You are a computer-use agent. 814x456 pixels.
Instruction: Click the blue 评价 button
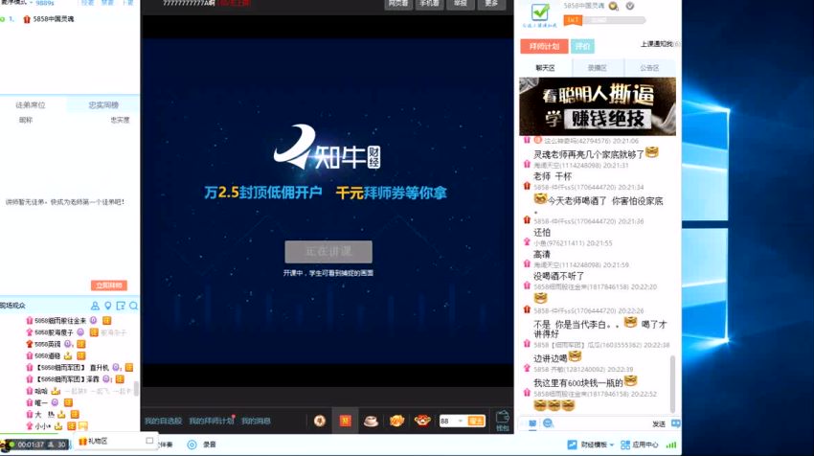(582, 46)
